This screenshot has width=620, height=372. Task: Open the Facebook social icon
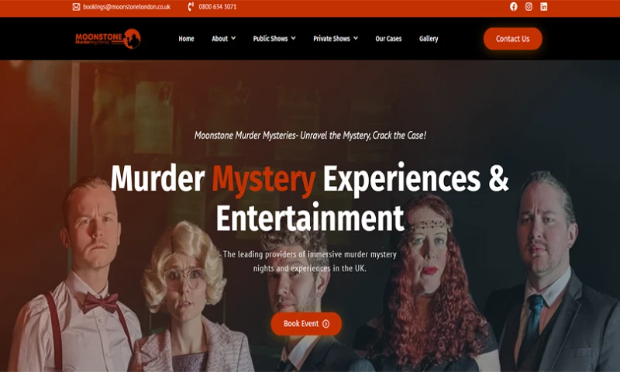(x=513, y=7)
